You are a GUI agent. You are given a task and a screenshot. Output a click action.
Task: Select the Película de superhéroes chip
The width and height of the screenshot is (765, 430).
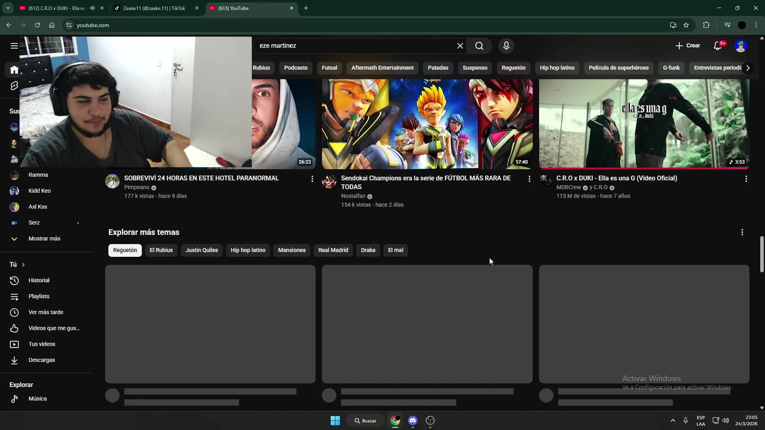click(x=619, y=67)
